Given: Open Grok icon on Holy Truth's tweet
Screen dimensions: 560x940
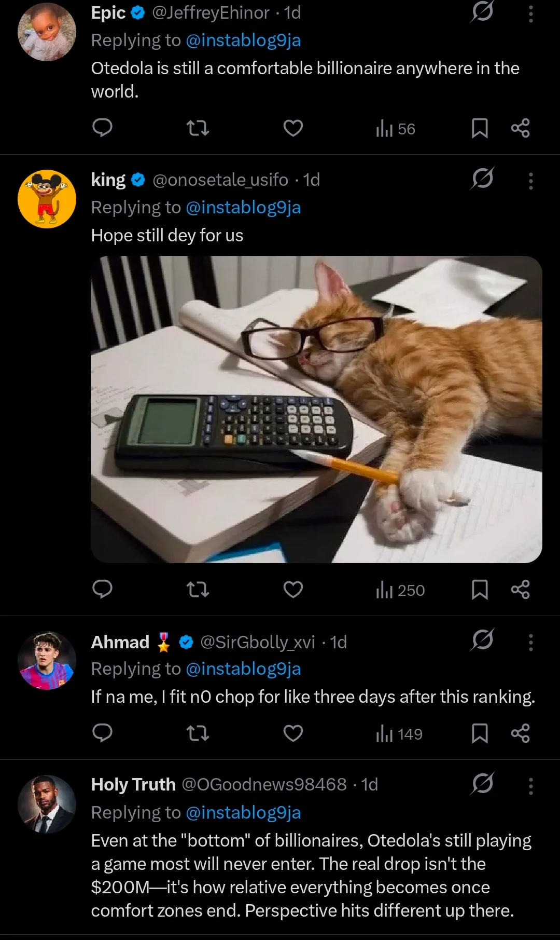Looking at the screenshot, I should pyautogui.click(x=482, y=783).
